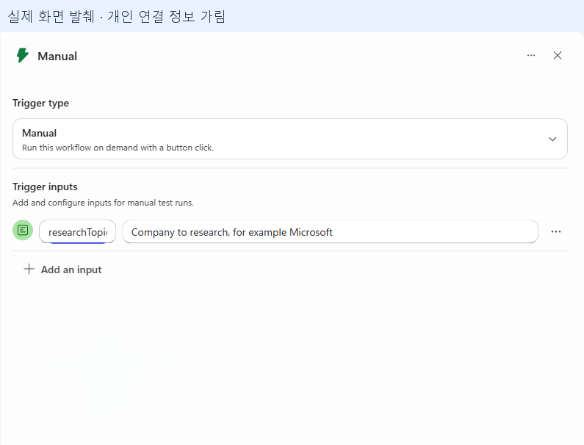Close the Manual trigger panel
This screenshot has height=445, width=584.
(x=557, y=56)
